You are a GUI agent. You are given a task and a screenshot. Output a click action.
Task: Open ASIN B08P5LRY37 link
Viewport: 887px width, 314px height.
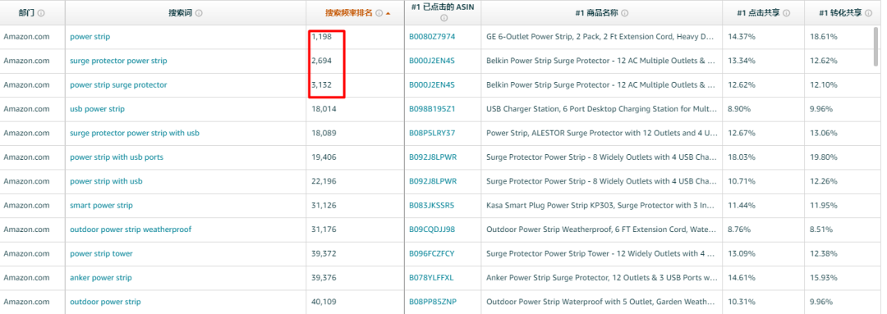(x=432, y=134)
